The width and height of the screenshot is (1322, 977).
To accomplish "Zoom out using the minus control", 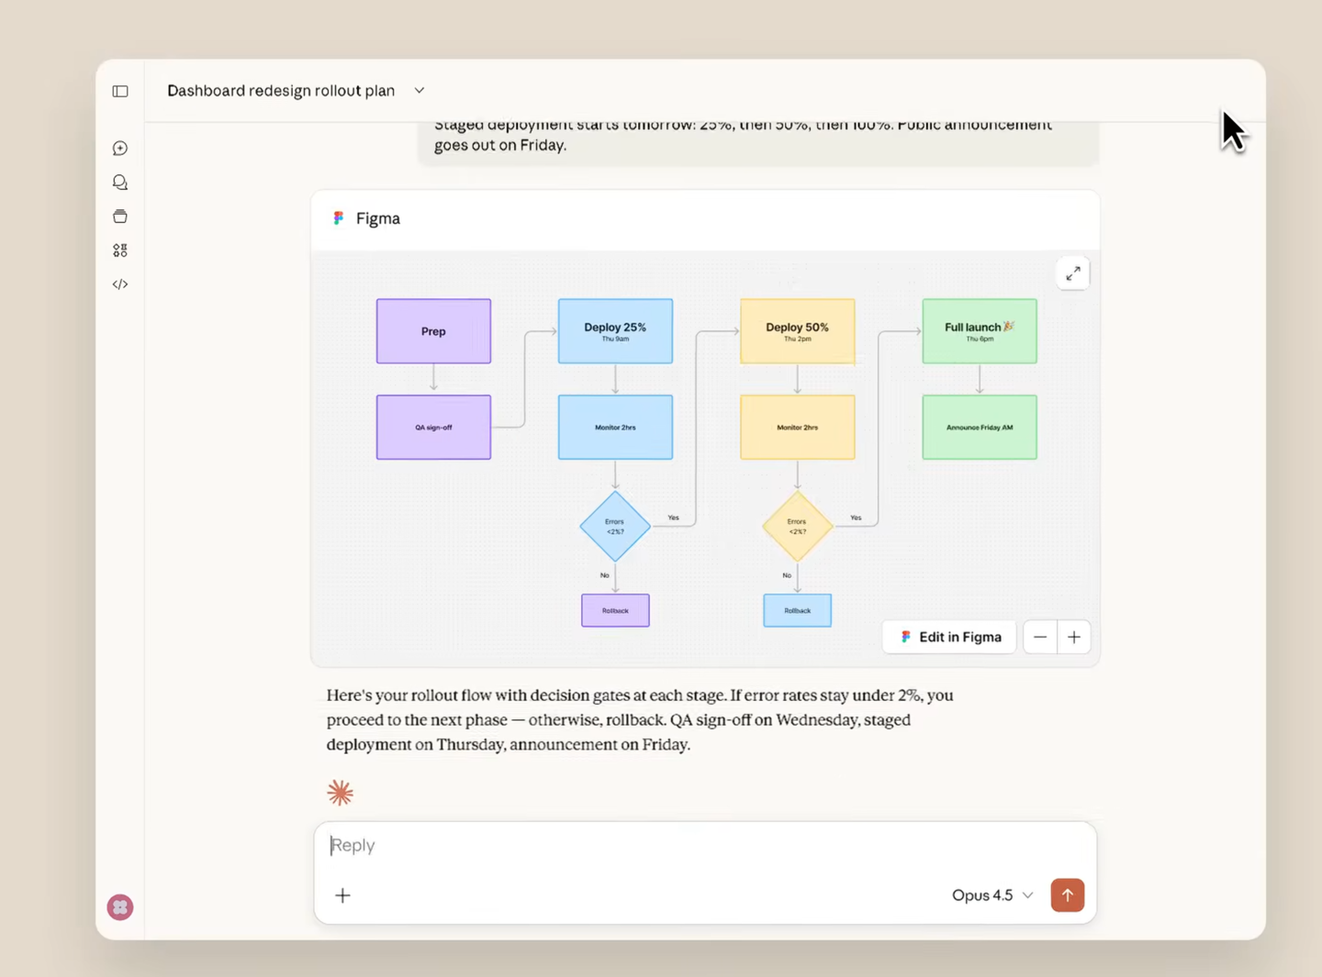I will click(1039, 637).
